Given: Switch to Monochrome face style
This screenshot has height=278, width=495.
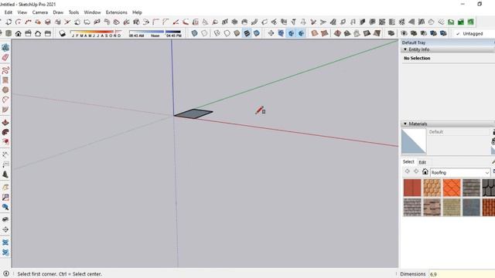Looking at the screenshot, I should tap(257, 33).
